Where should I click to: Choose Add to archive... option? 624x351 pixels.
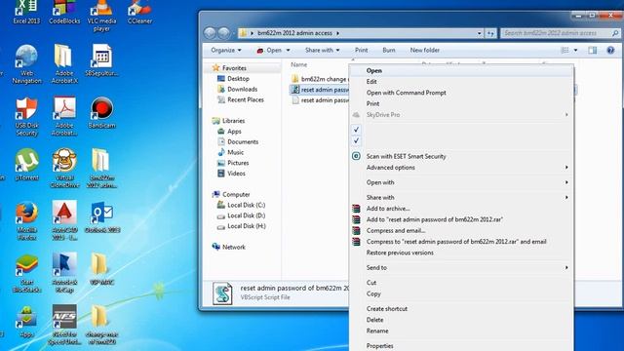461,209
